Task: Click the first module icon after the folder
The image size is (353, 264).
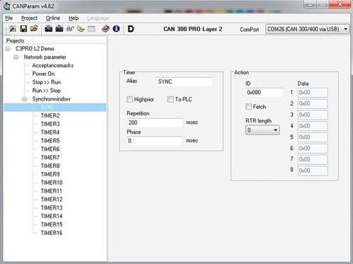Action: 49,29
